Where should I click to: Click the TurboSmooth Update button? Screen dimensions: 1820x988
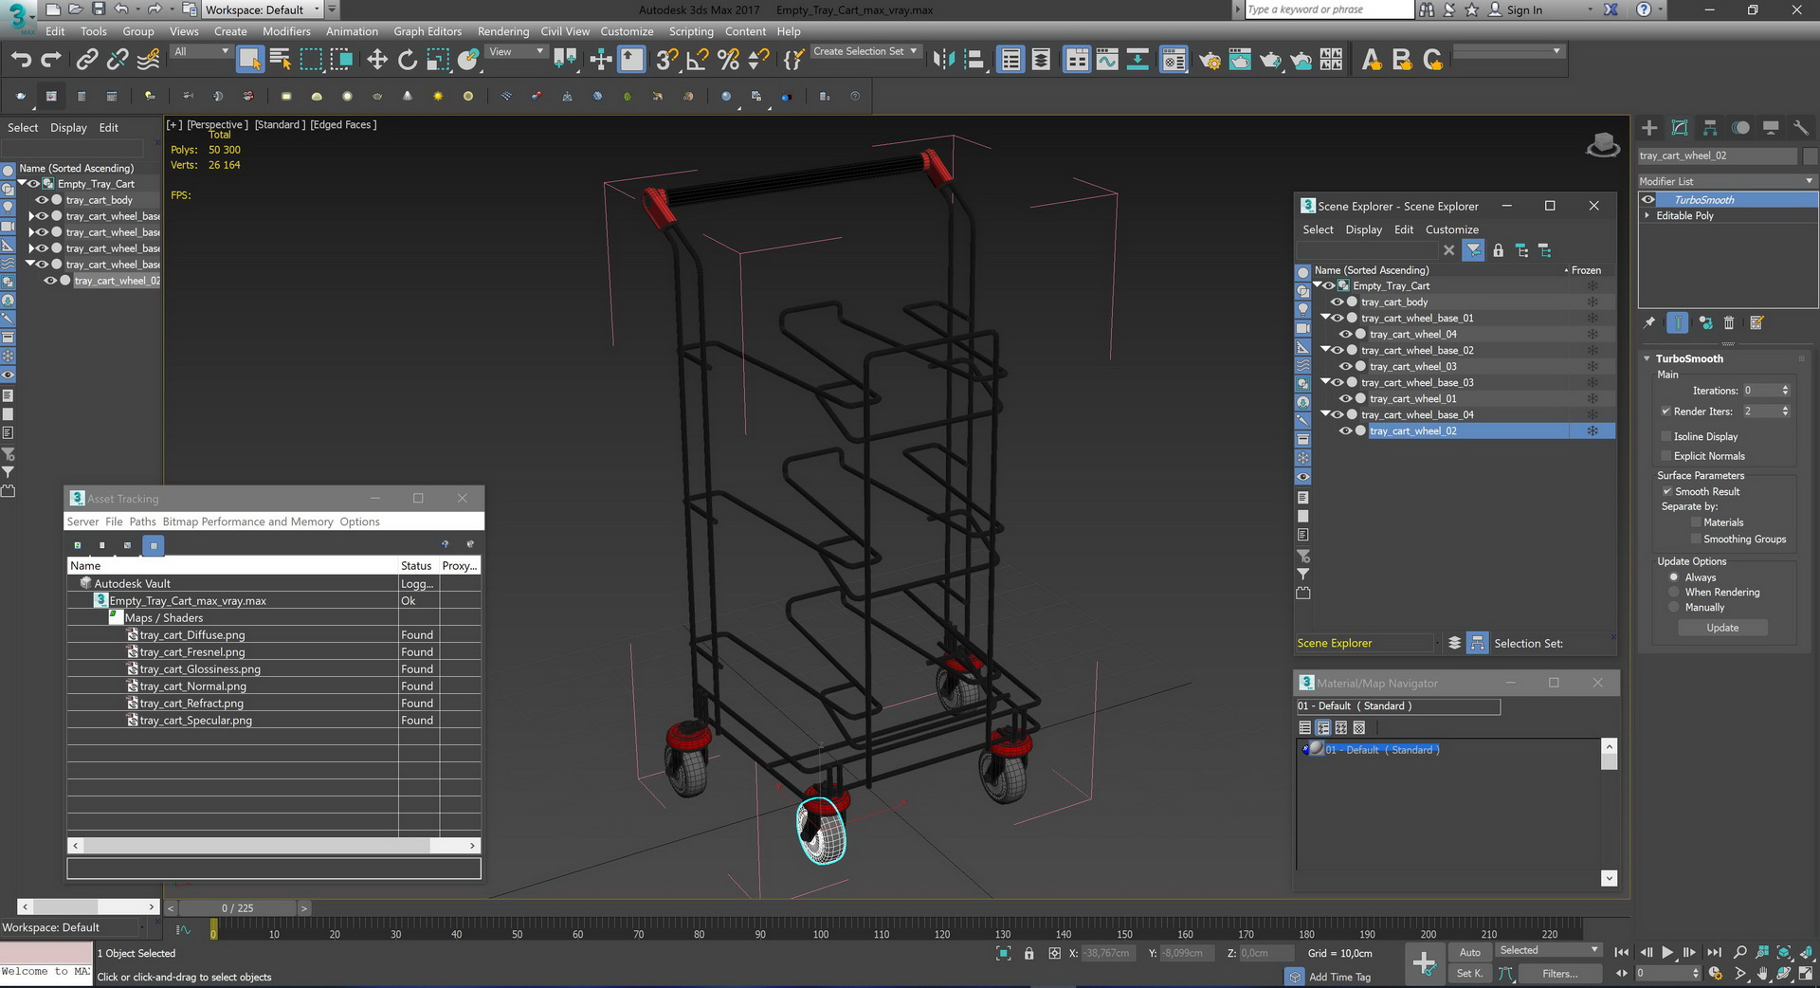pyautogui.click(x=1722, y=628)
